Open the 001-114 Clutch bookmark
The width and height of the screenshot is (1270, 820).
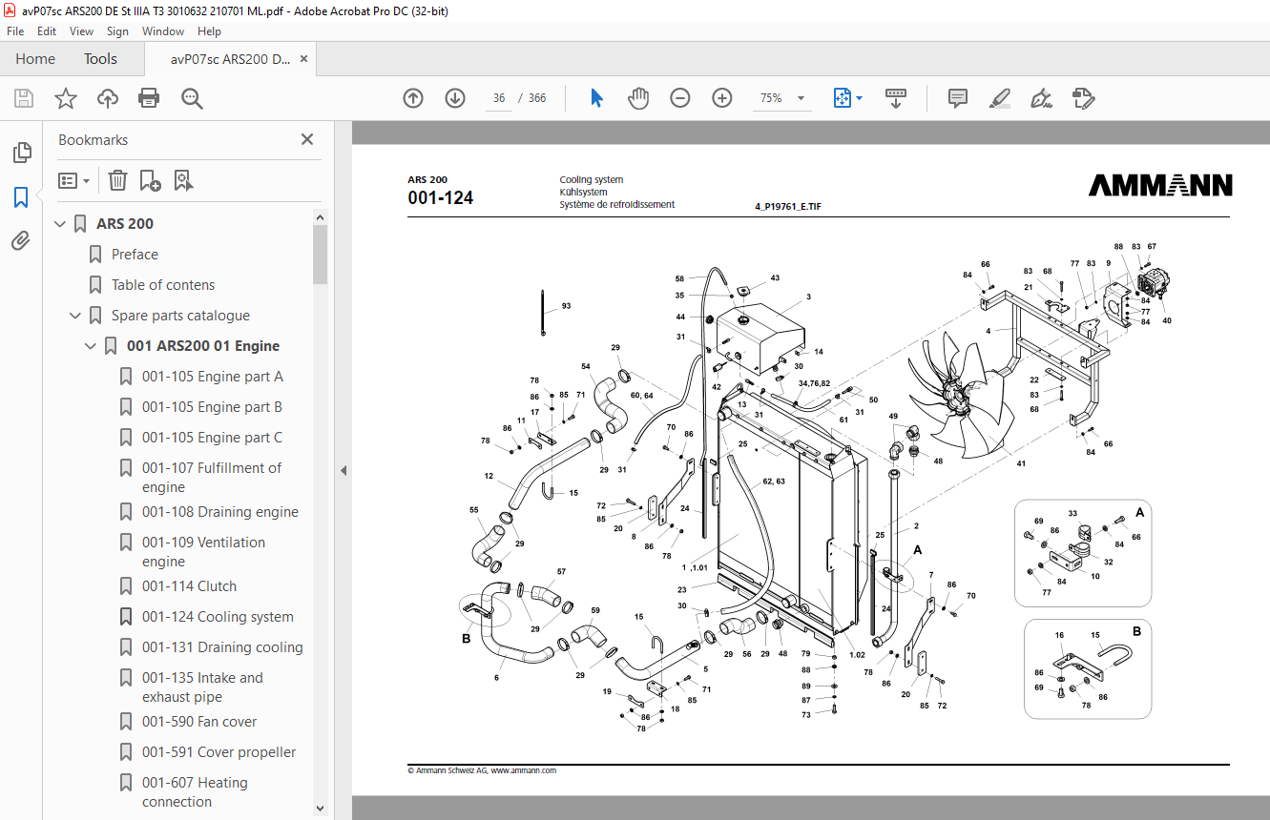(x=189, y=586)
